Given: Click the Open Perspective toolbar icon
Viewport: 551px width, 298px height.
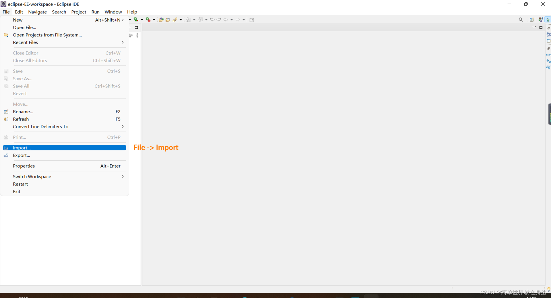Looking at the screenshot, I should click(532, 20).
